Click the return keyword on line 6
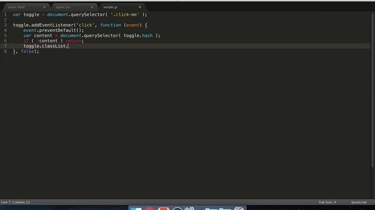The image size is (375, 210). [x=73, y=41]
